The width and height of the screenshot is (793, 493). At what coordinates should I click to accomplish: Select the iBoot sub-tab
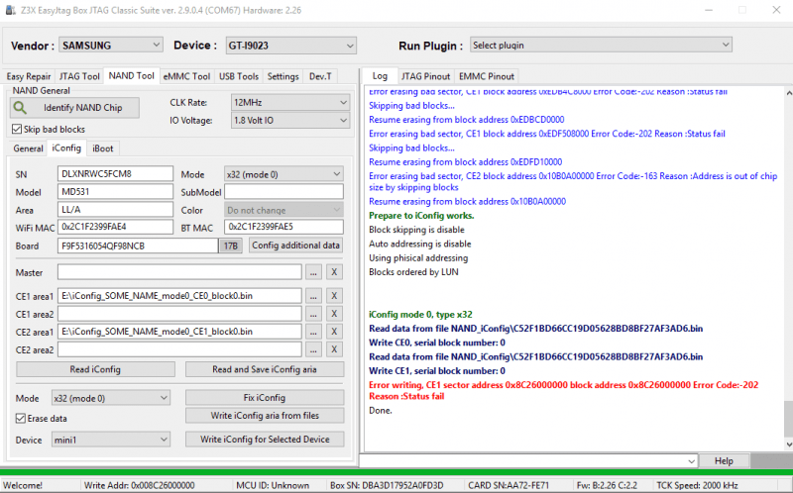click(x=103, y=148)
